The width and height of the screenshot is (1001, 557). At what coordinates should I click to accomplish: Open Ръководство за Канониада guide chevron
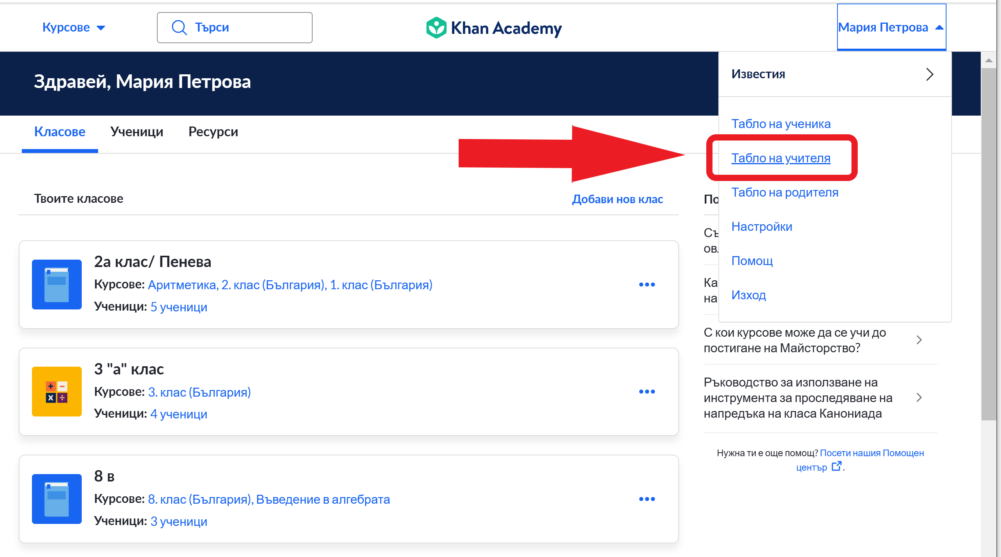[919, 397]
